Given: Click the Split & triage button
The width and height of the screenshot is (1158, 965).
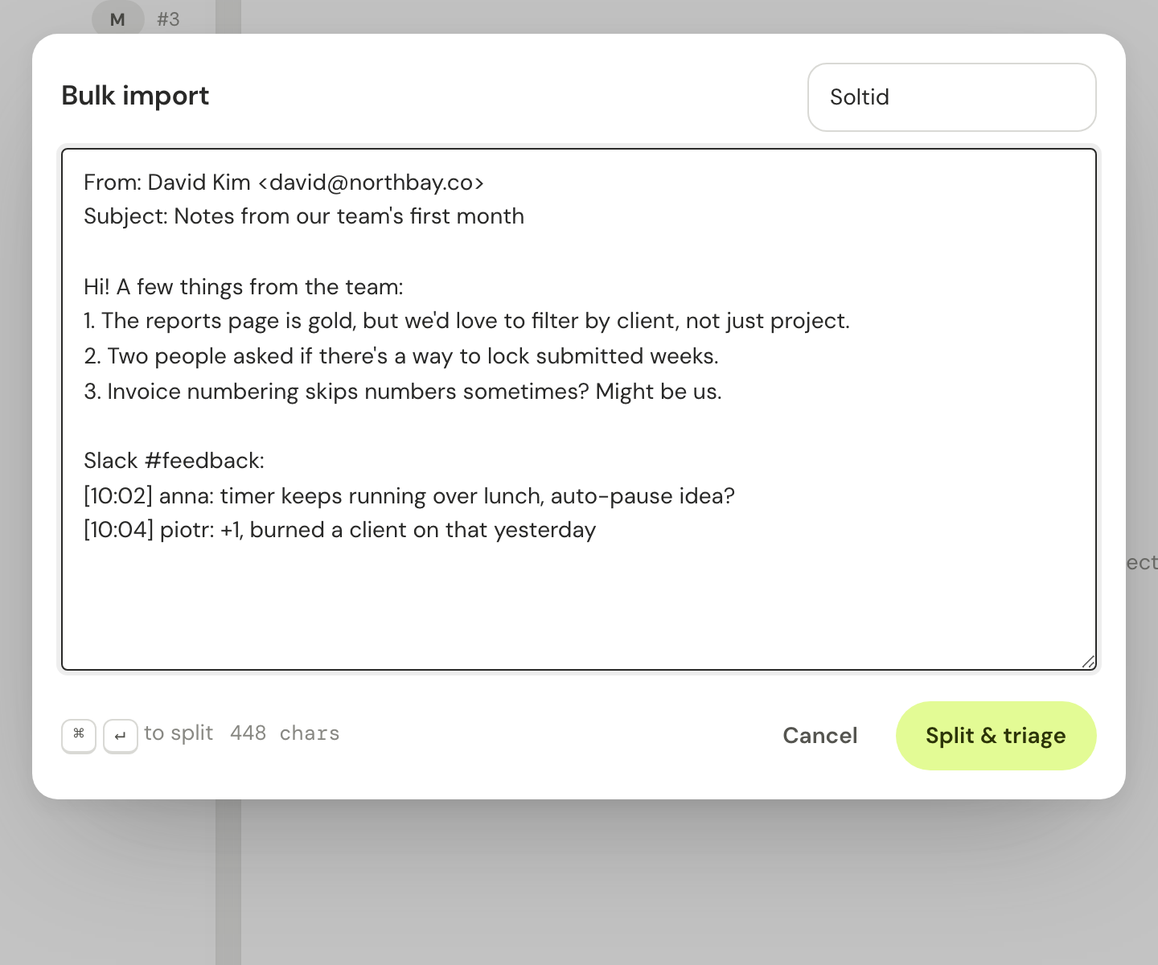Looking at the screenshot, I should [996, 736].
